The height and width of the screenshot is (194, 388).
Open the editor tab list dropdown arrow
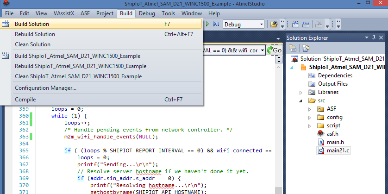coord(278,39)
